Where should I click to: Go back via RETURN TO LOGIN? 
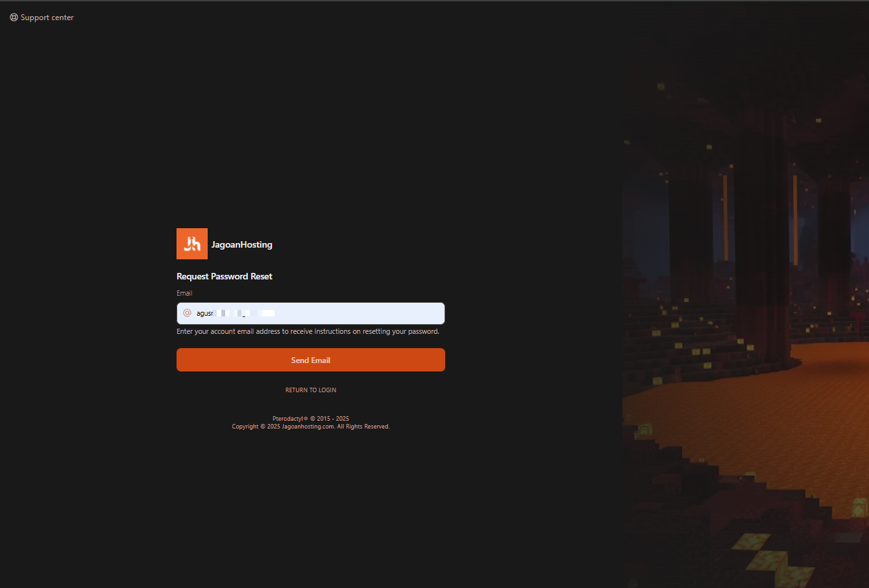click(311, 390)
